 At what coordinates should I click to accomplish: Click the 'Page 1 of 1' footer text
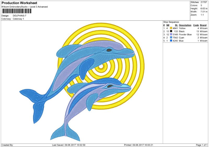[202, 145]
